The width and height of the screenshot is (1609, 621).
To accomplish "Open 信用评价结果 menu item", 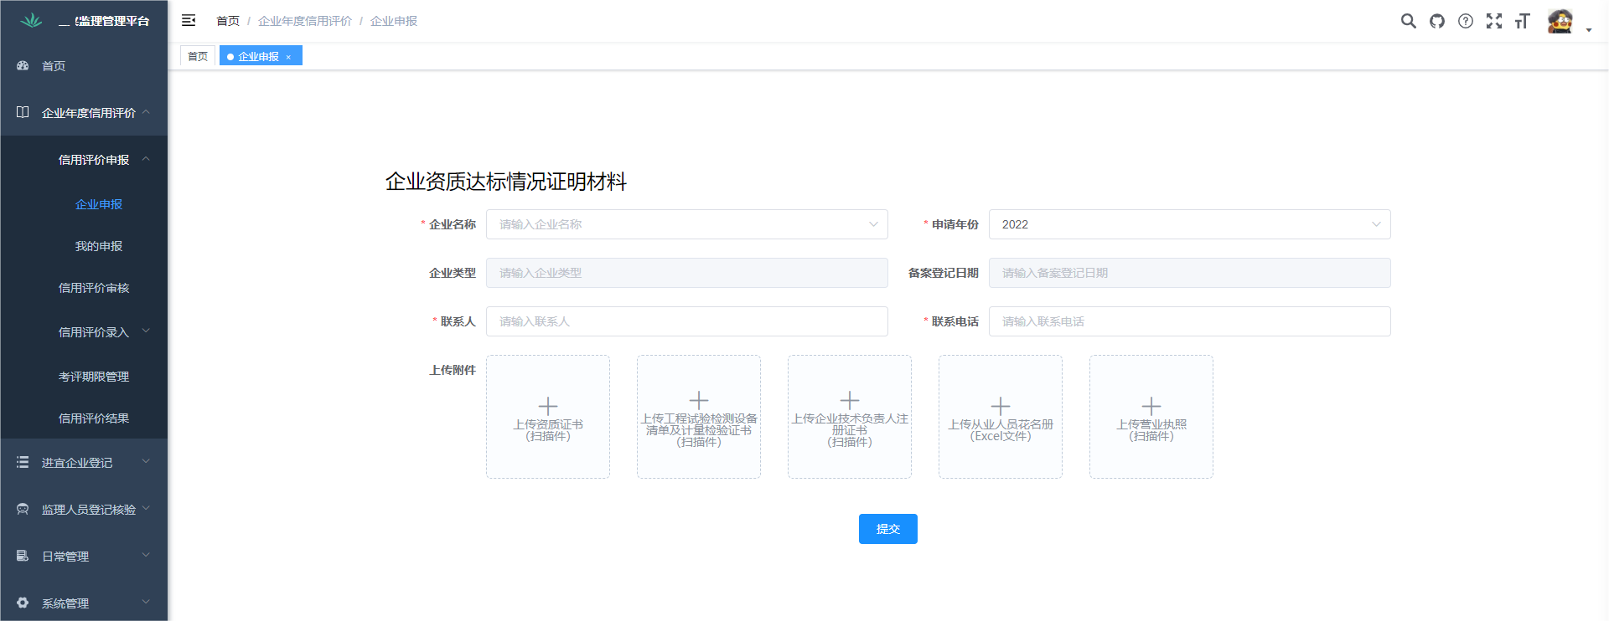I will click(x=94, y=418).
